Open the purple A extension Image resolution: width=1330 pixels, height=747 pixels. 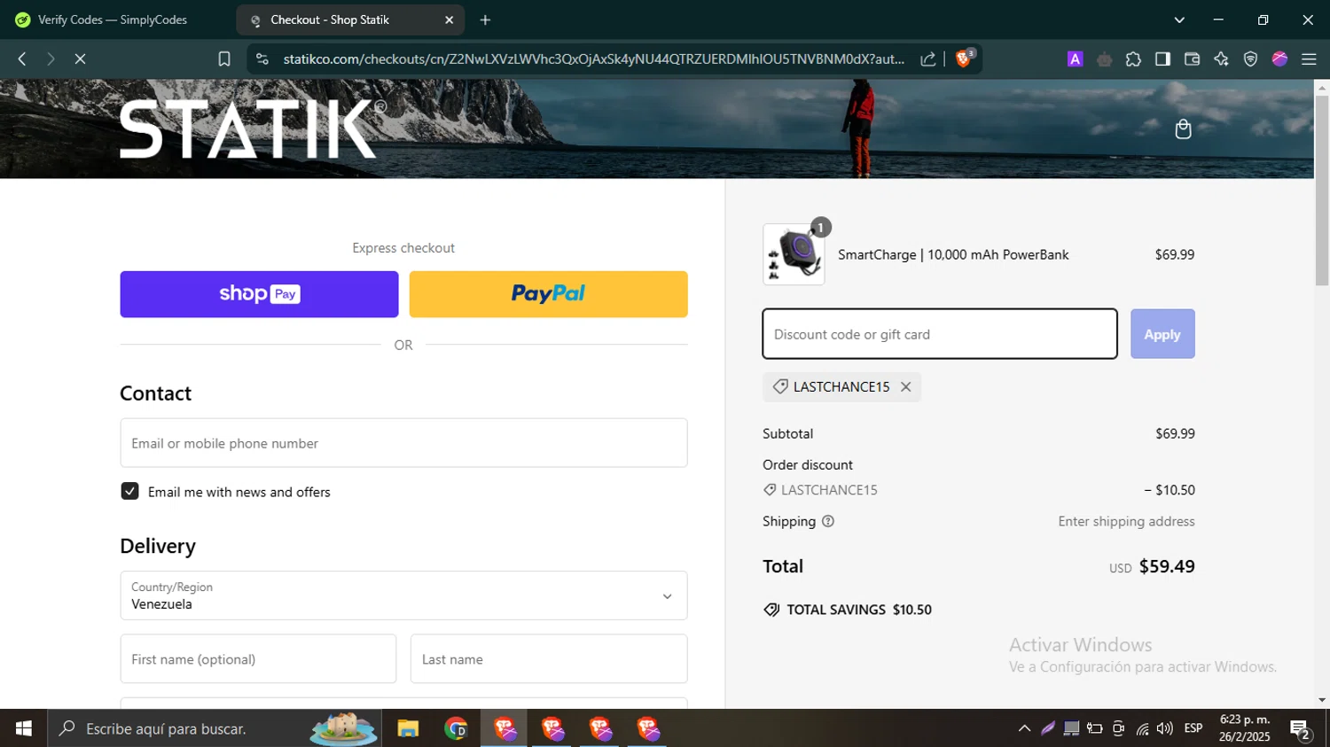click(1075, 58)
